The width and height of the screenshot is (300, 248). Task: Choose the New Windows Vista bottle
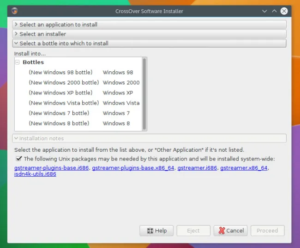[x=78, y=103]
